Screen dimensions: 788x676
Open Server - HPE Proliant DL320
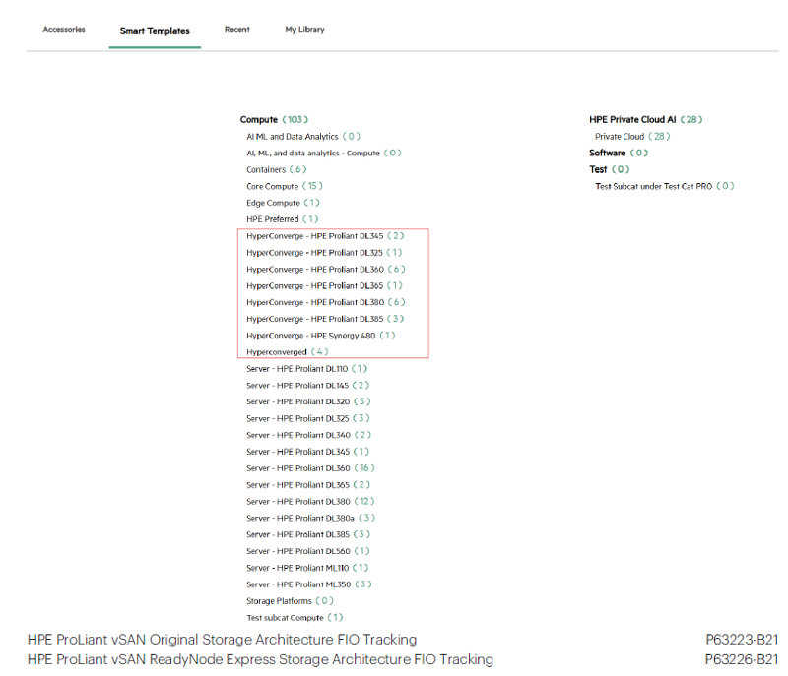[308, 401]
